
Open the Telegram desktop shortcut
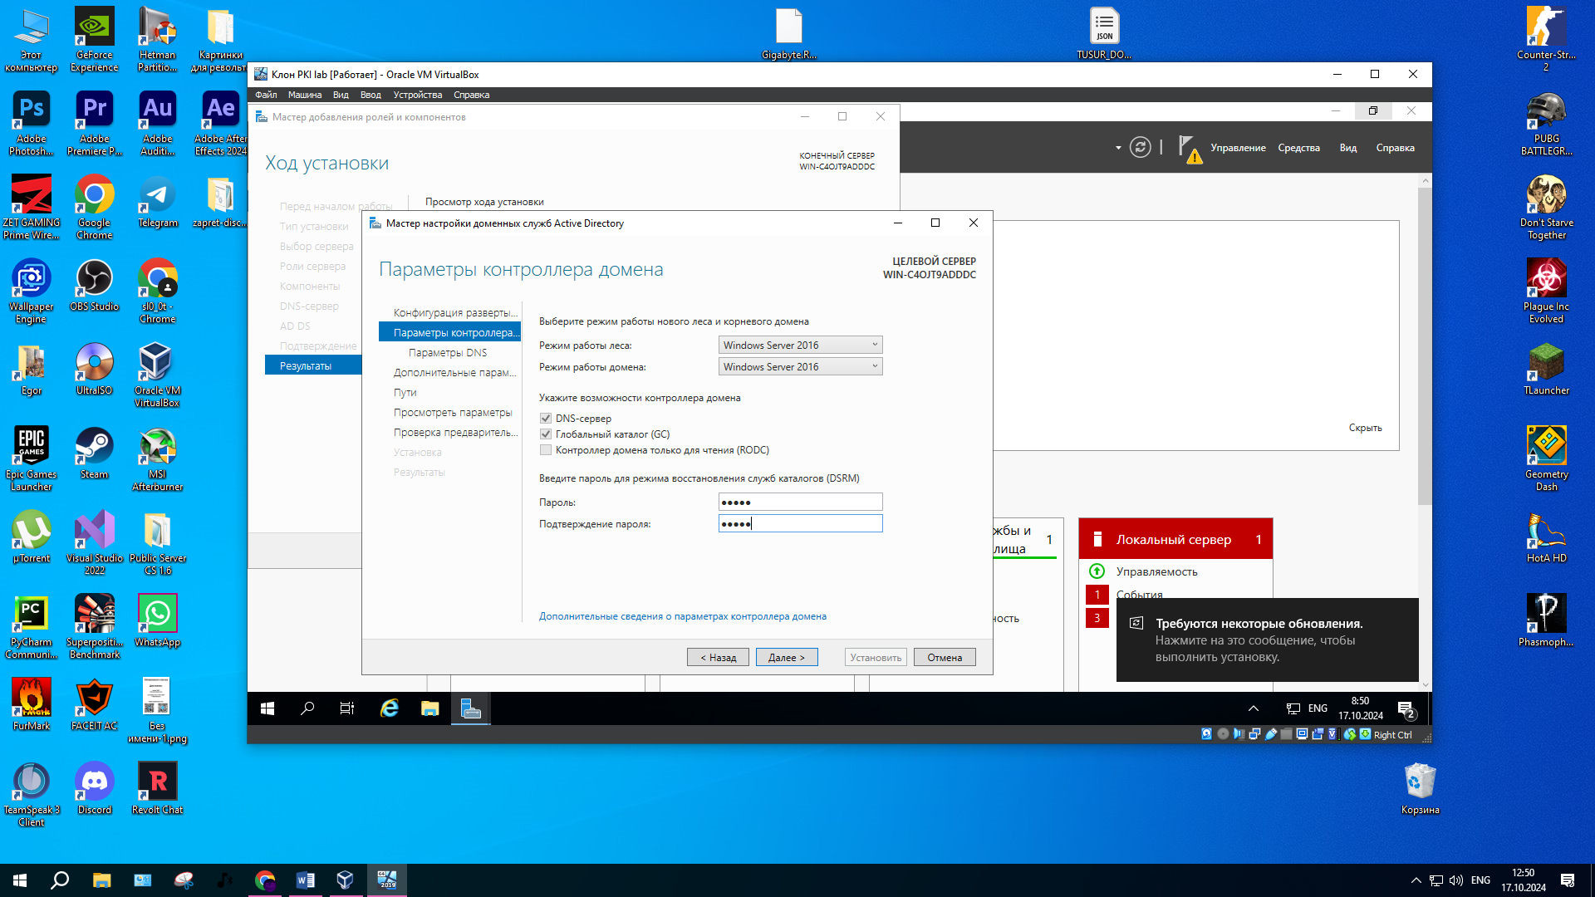point(157,202)
